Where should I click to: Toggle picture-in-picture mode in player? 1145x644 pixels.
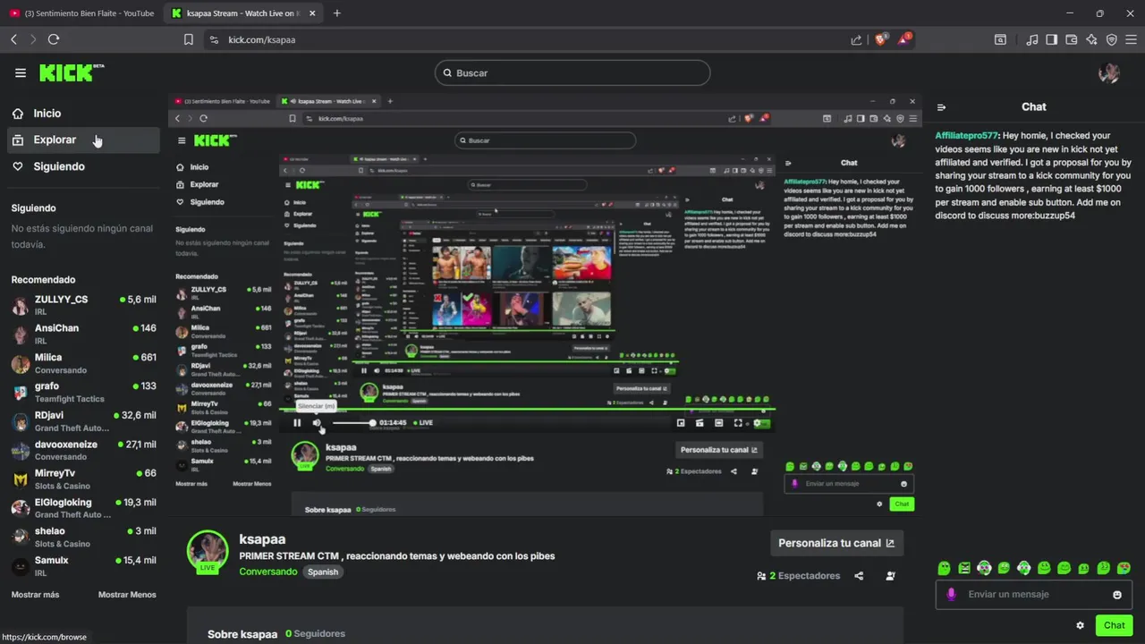point(681,423)
